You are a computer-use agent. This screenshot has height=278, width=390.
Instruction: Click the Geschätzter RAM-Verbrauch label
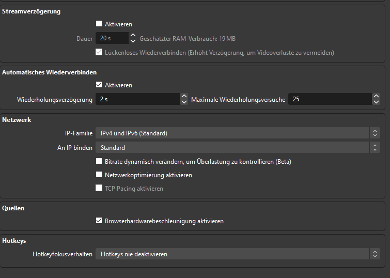[x=188, y=39]
